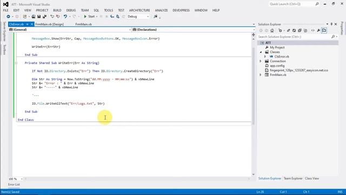The width and height of the screenshot is (346, 195).
Task: Open the Toolbox side tab
Action: [x=4, y=50]
